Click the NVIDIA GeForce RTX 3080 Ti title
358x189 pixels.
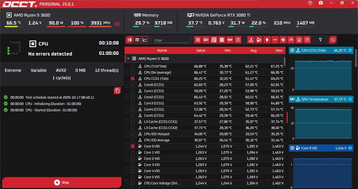click(x=223, y=15)
